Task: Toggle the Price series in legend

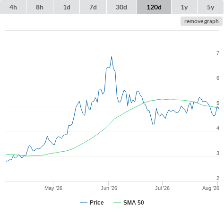Action: [97, 203]
